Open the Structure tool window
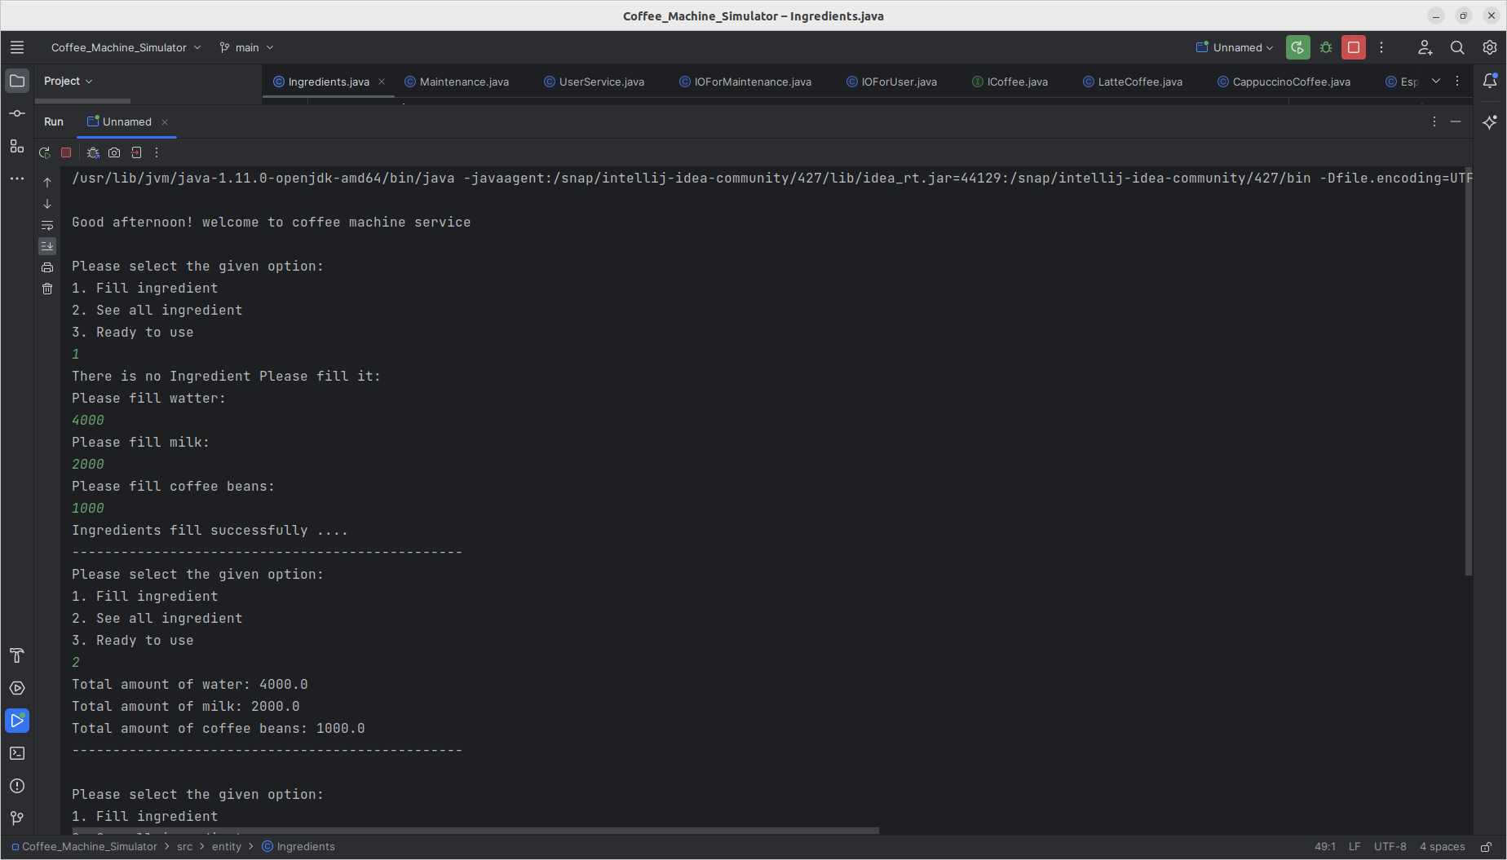The image size is (1507, 860). [17, 146]
